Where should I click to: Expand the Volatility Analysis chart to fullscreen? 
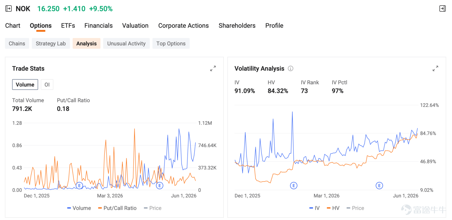click(x=435, y=68)
